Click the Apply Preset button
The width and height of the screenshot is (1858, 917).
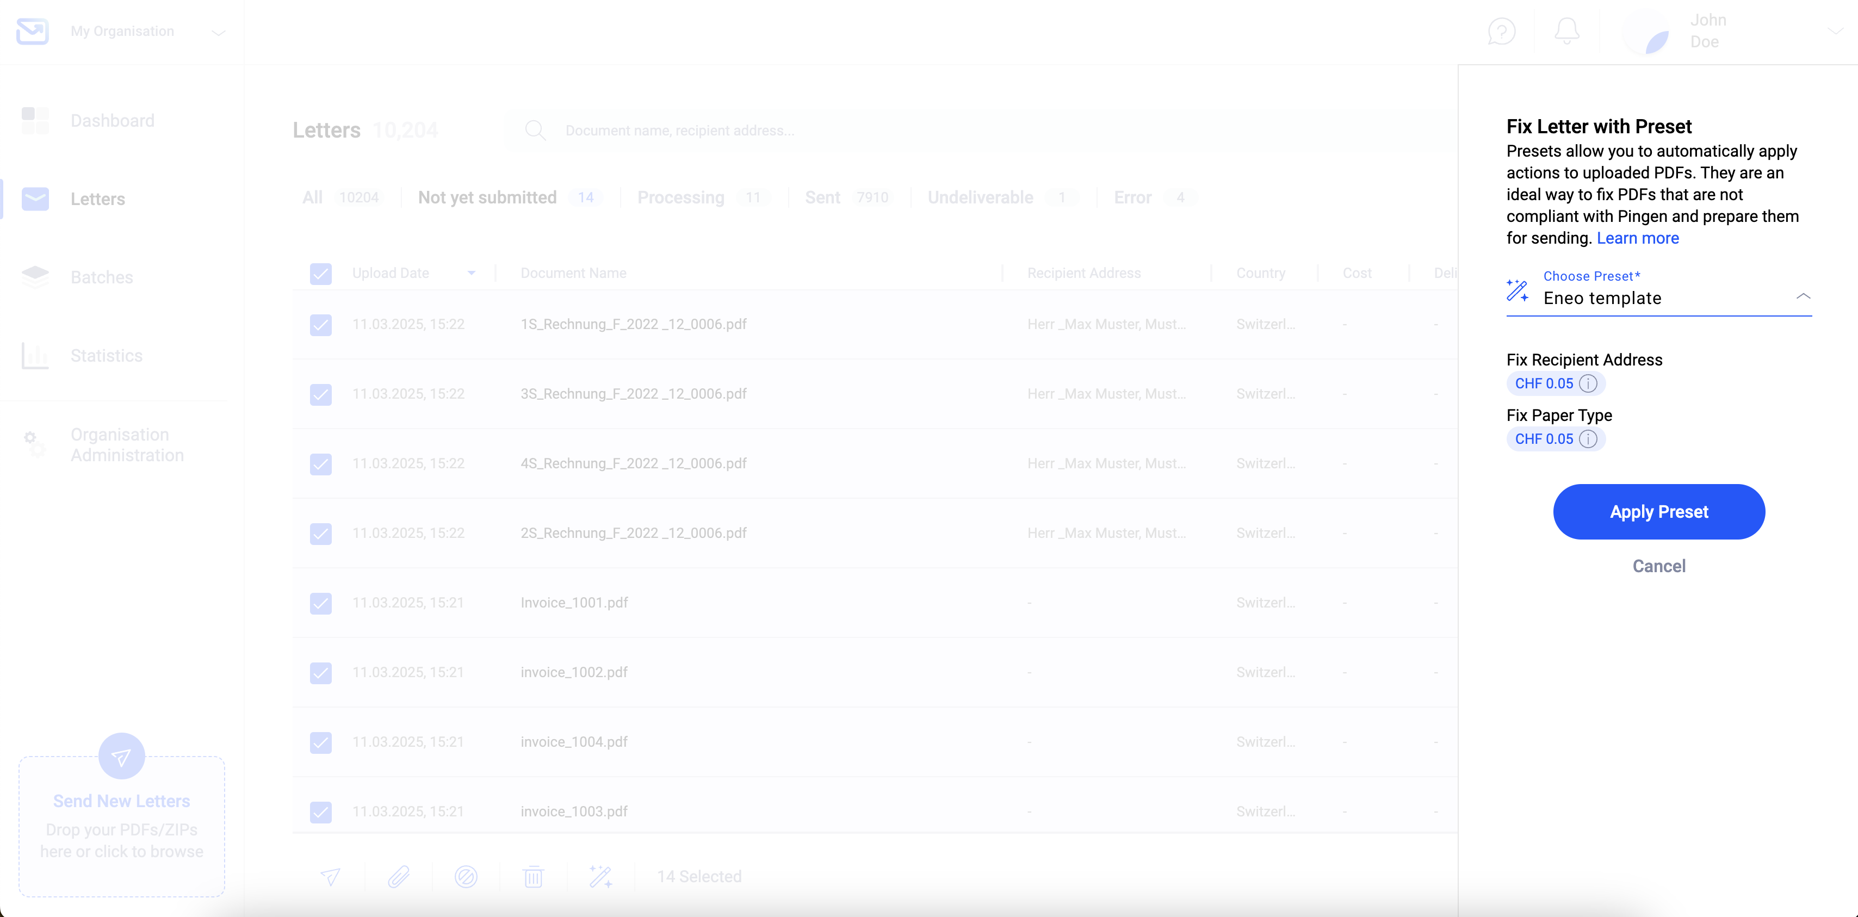[1659, 511]
